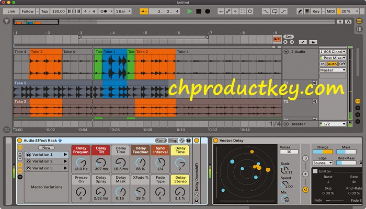The height and width of the screenshot is (209, 366).
Task: Click the Vector Delay plus mode icon
Action: (x=305, y=174)
